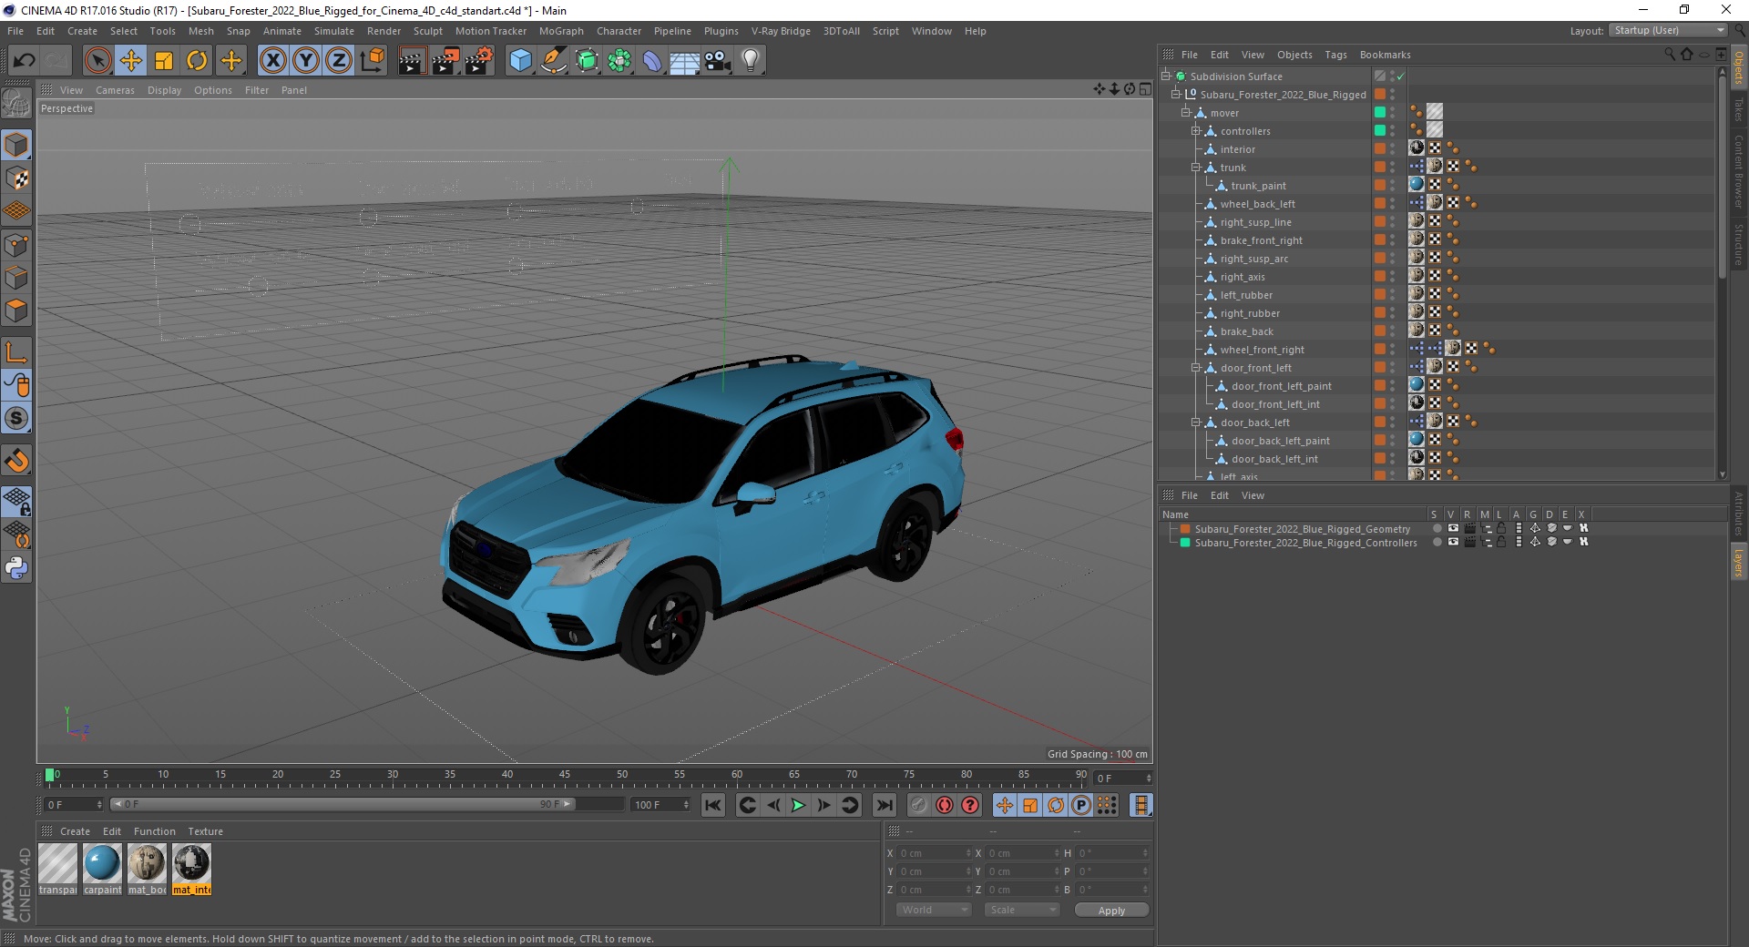This screenshot has height=947, width=1749.
Task: Select the Live Selection tool
Action: (x=97, y=61)
